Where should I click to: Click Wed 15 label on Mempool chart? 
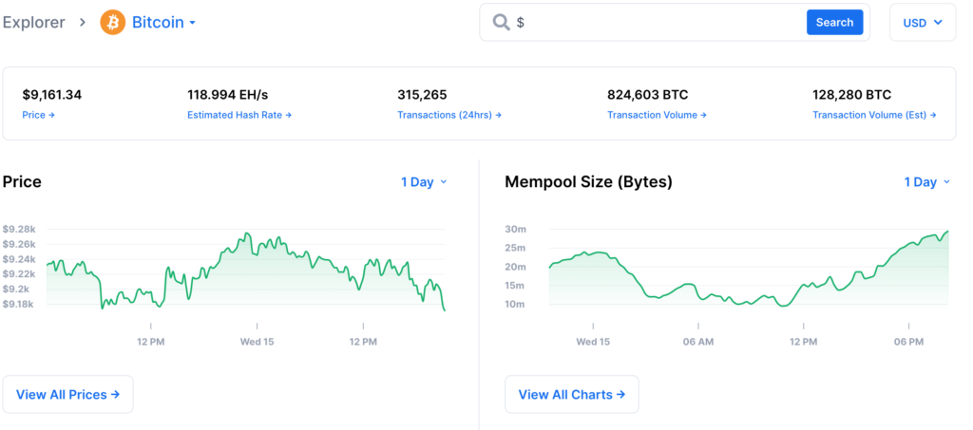(x=593, y=342)
